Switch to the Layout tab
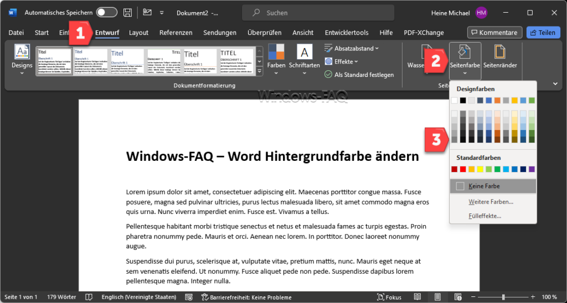The height and width of the screenshot is (303, 567). tap(138, 33)
